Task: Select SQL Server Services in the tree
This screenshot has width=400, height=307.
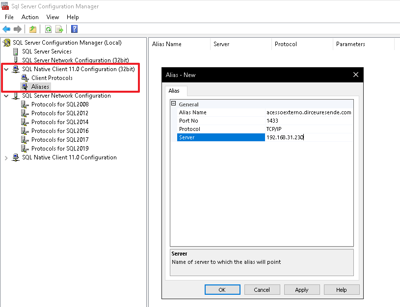Action: [x=47, y=51]
